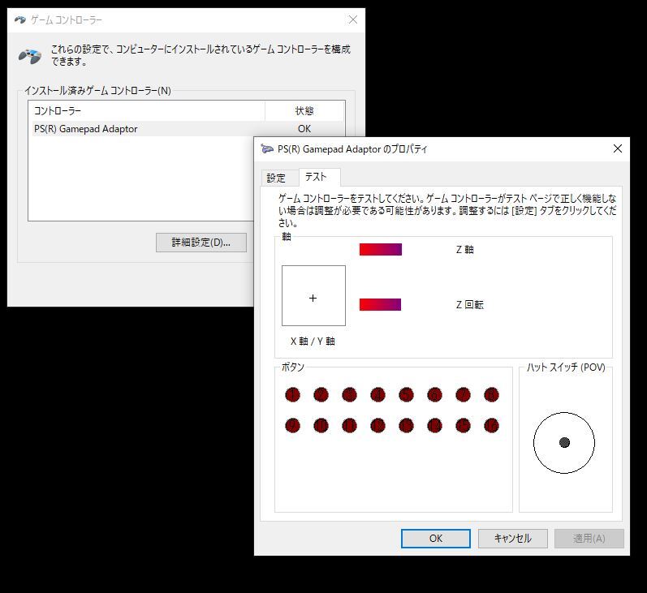647x593 pixels.
Task: Click button indicator 2
Action: (x=321, y=395)
